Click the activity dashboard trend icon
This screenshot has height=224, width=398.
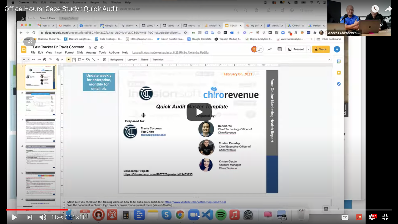point(269,49)
